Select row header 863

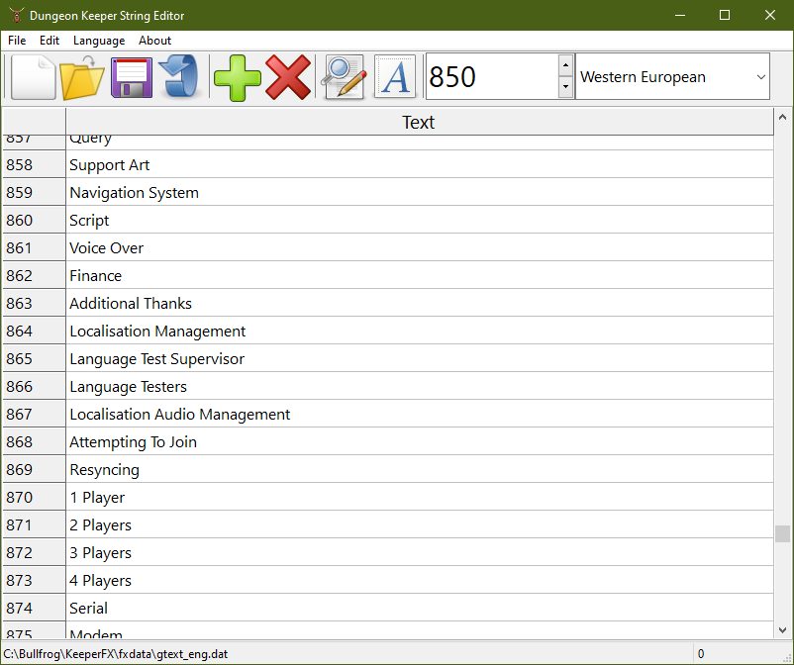(34, 303)
